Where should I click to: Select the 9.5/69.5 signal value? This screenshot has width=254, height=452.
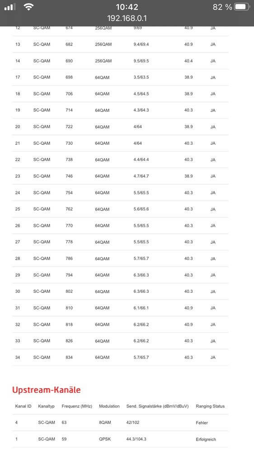tap(141, 61)
